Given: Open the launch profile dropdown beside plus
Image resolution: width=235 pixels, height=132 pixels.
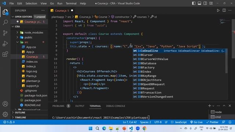Looking at the screenshot, I should [213, 106].
